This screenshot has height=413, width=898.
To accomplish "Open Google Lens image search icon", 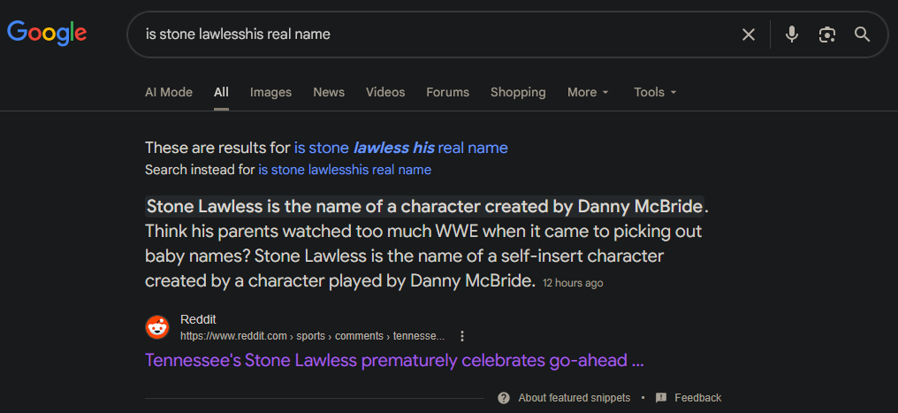I will click(826, 34).
